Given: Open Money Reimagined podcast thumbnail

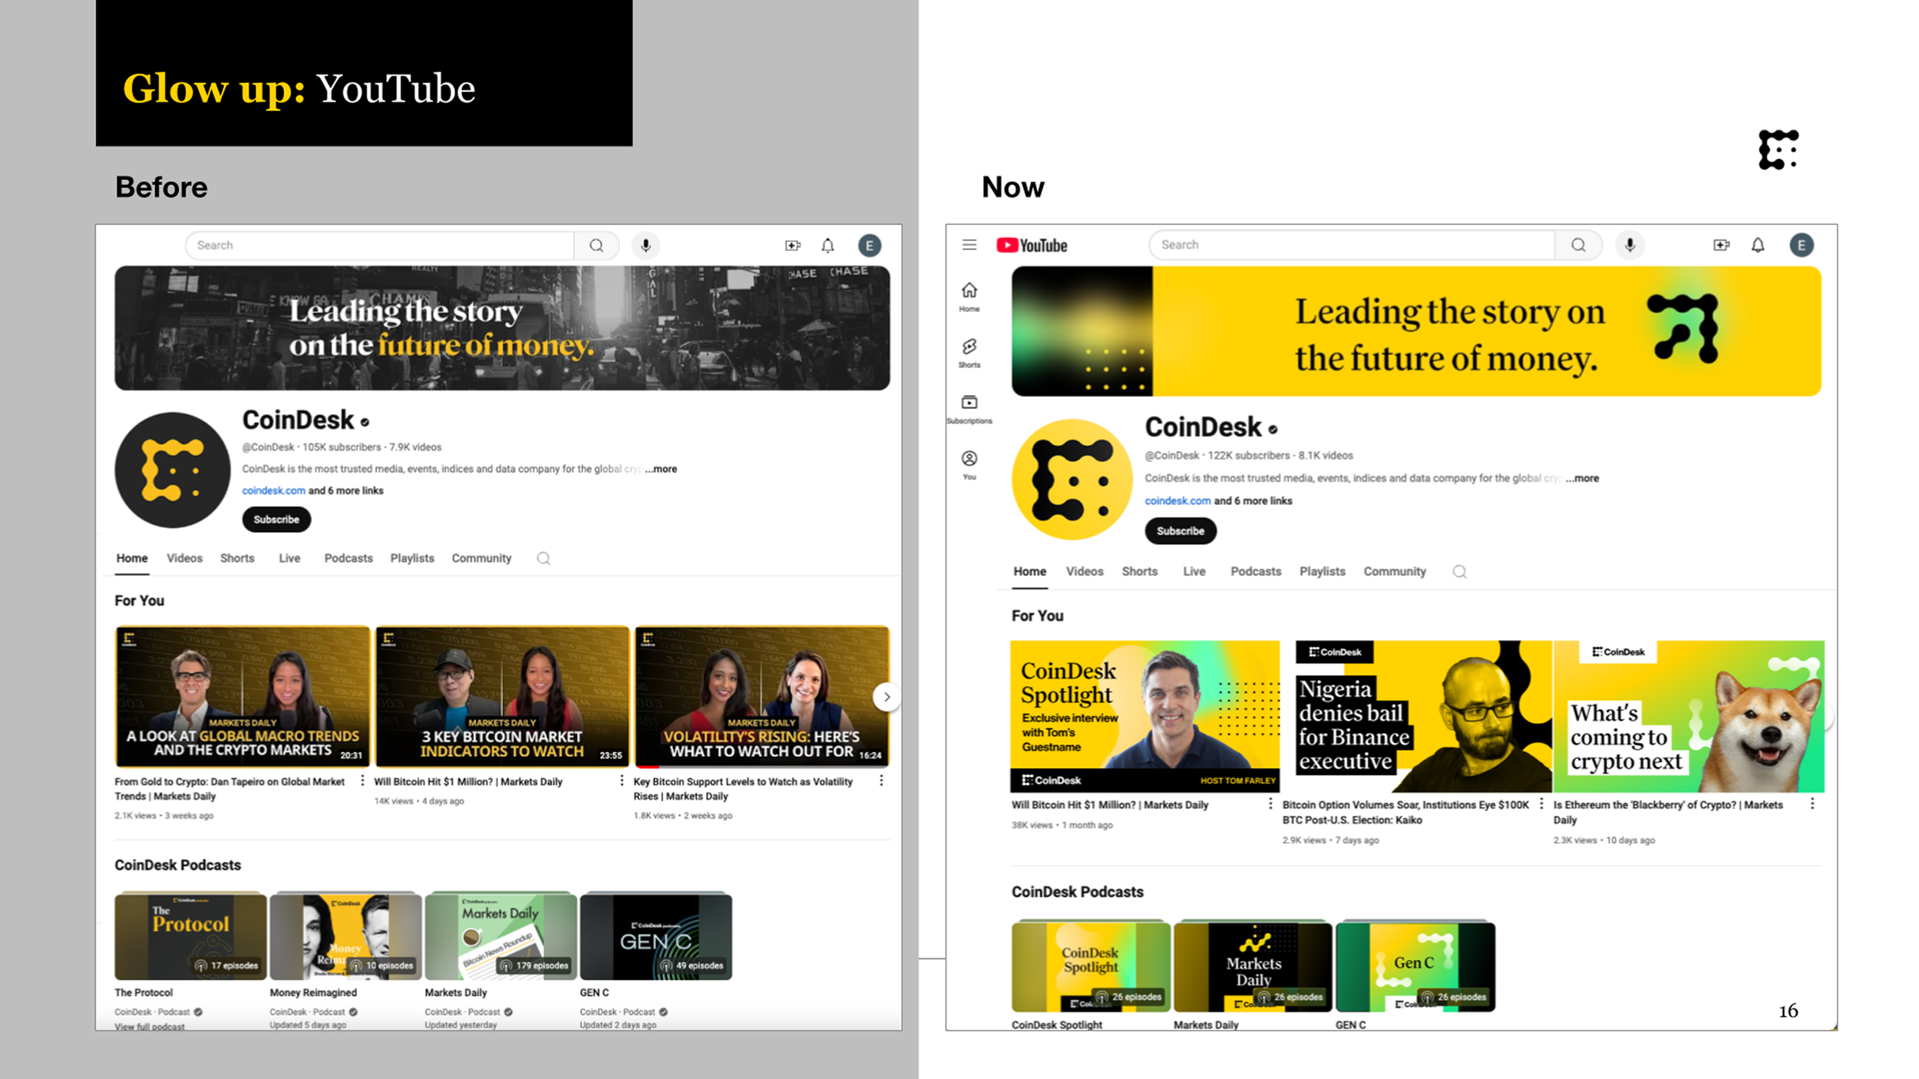Looking at the screenshot, I should [345, 936].
